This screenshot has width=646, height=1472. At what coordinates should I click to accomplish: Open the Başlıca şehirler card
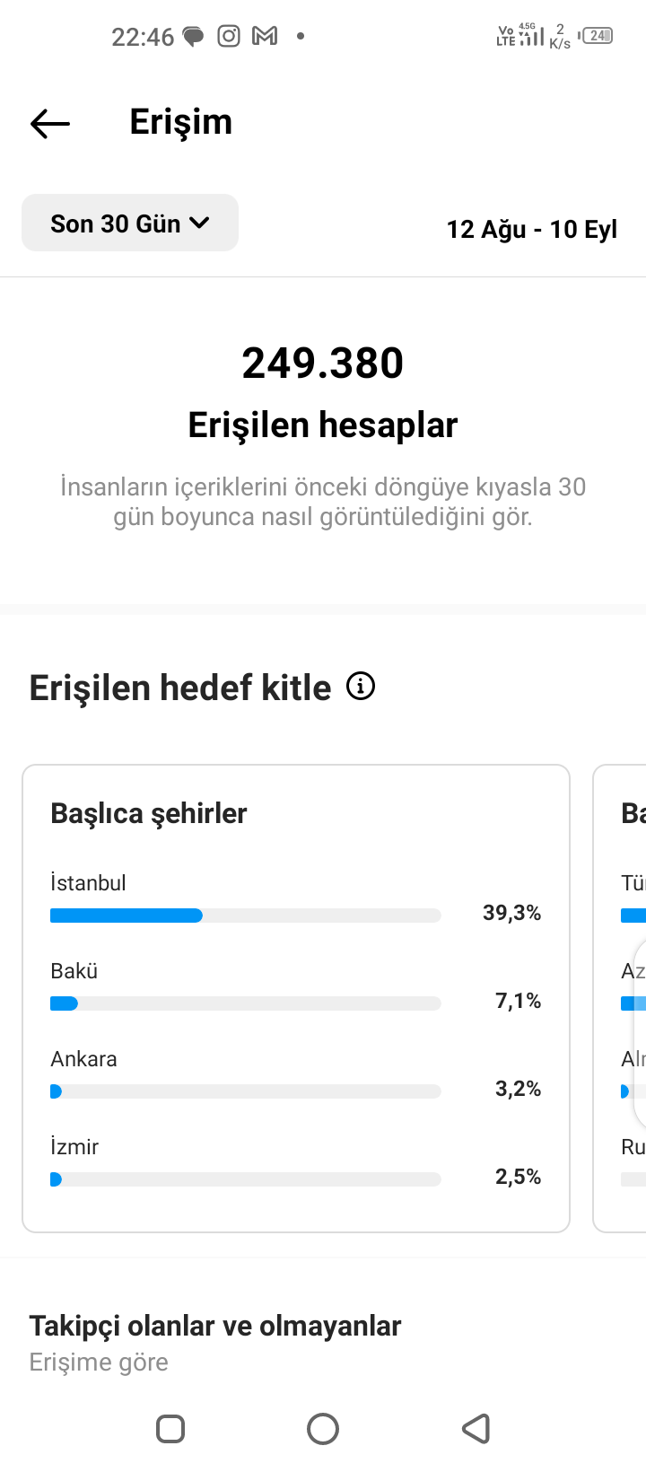coord(296,999)
